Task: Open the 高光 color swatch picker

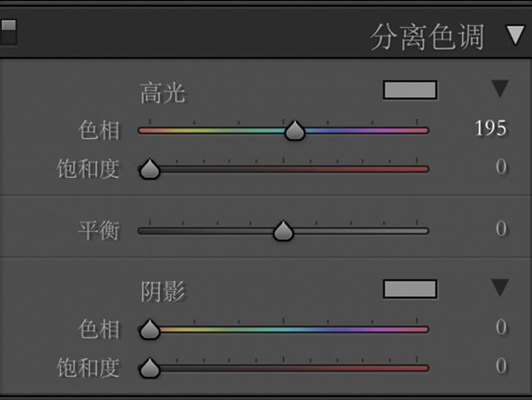Action: (410, 90)
